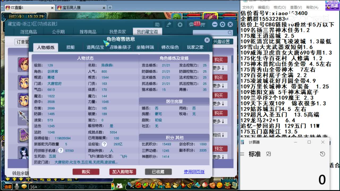340x191 pixels.
Task: Switch to 我是卖家 tab
Action: point(118,32)
